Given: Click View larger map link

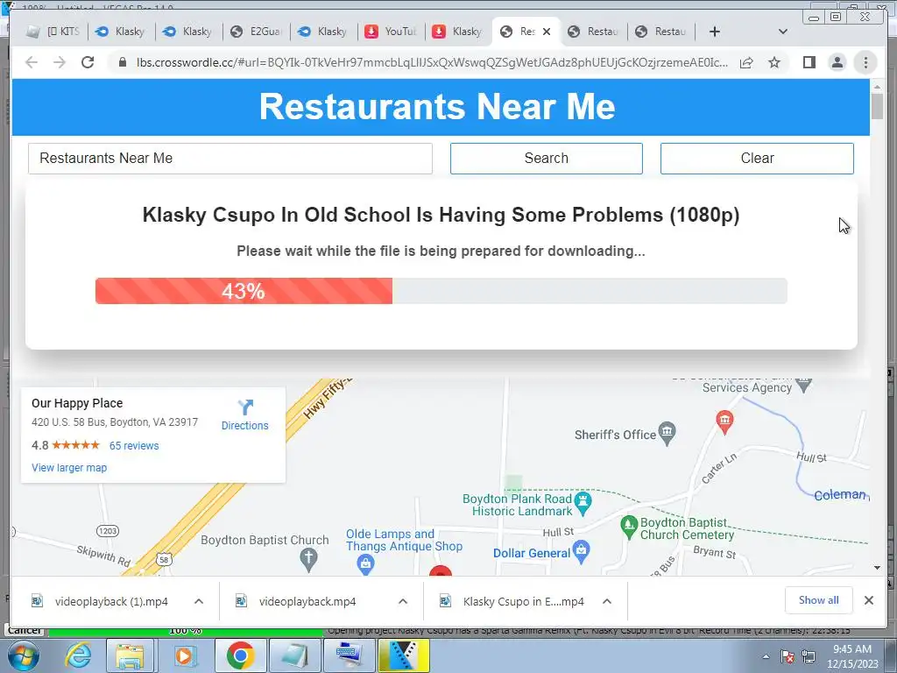Looking at the screenshot, I should 69,468.
